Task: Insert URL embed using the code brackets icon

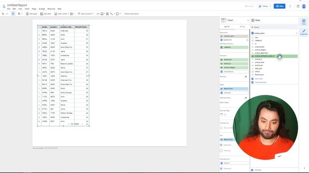Action: pos(98,14)
